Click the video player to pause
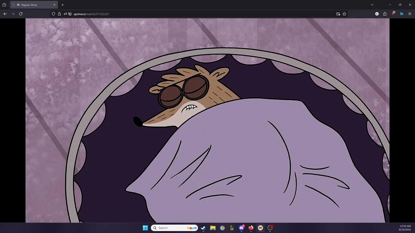Image resolution: width=415 pixels, height=233 pixels. click(x=207, y=120)
